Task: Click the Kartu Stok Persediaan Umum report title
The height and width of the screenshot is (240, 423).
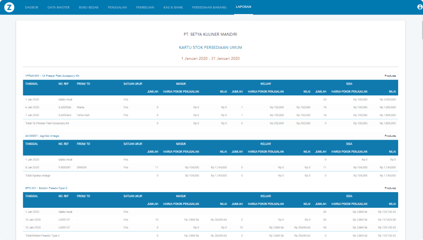Action: pos(210,48)
